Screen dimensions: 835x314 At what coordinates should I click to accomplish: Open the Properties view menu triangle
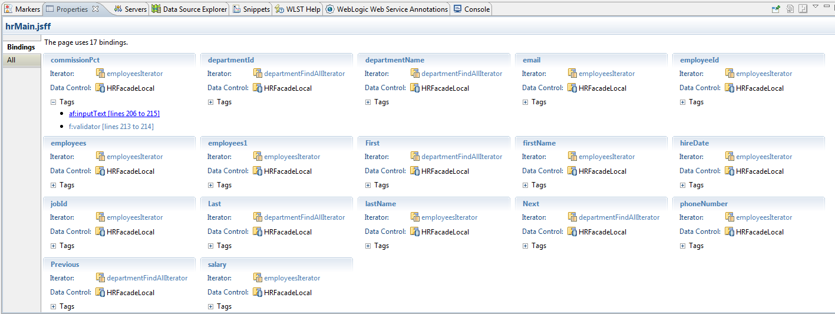pos(816,6)
